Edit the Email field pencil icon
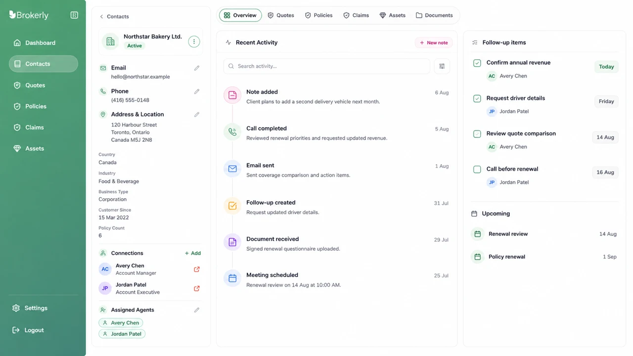This screenshot has width=633, height=356. pyautogui.click(x=197, y=68)
